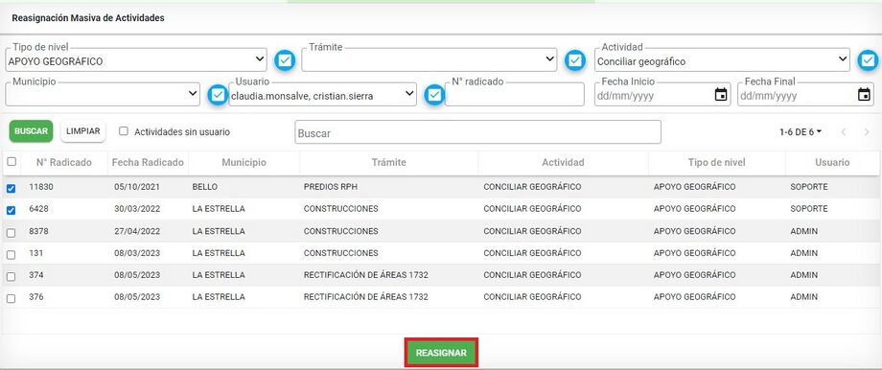Sort by Municipio column header
Viewport: 882px width, 370px height.
244,163
